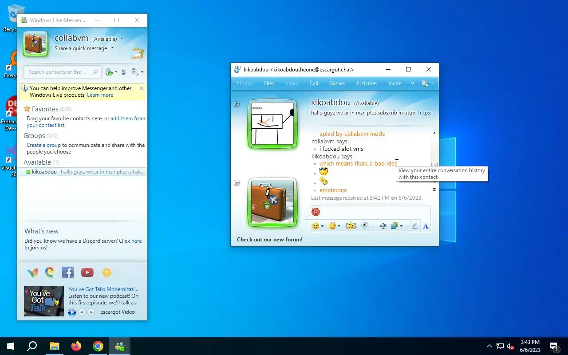Image resolution: width=568 pixels, height=355 pixels.
Task: Click the voice clip icon
Action: [x=365, y=226]
